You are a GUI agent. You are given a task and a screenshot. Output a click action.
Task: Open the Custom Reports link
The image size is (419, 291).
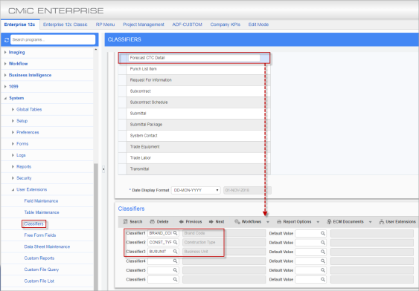(39, 258)
